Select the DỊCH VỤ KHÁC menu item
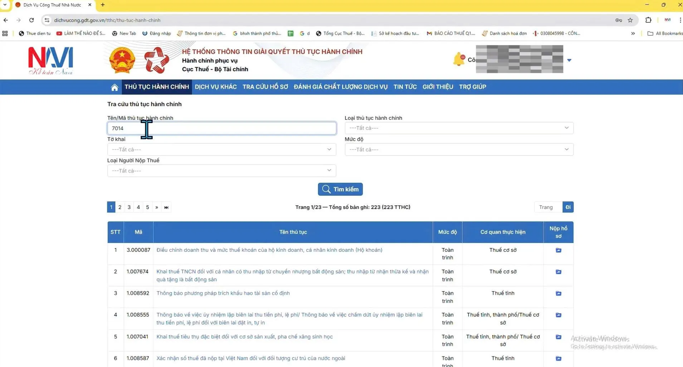Viewport: 683px width, 367px height. [x=215, y=87]
